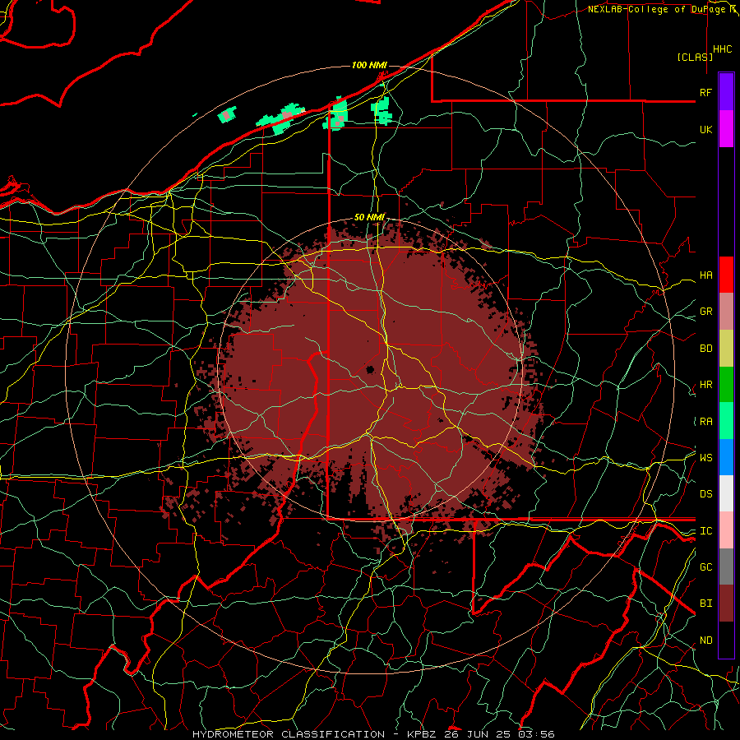Click the IC legend label
Screen dimensions: 740x740
point(706,531)
